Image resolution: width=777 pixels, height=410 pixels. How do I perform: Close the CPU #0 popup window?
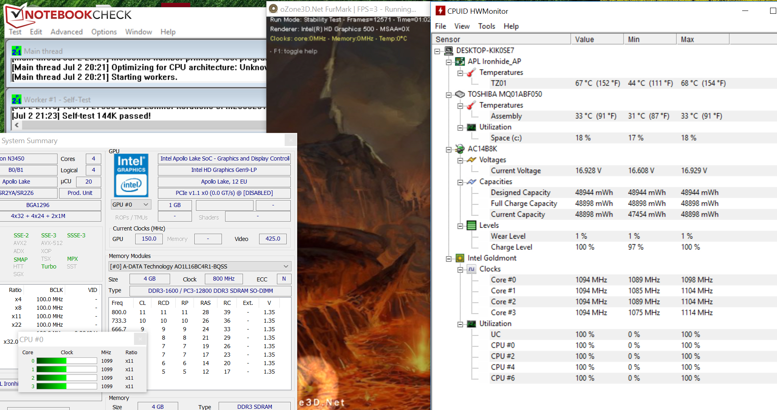(x=140, y=339)
